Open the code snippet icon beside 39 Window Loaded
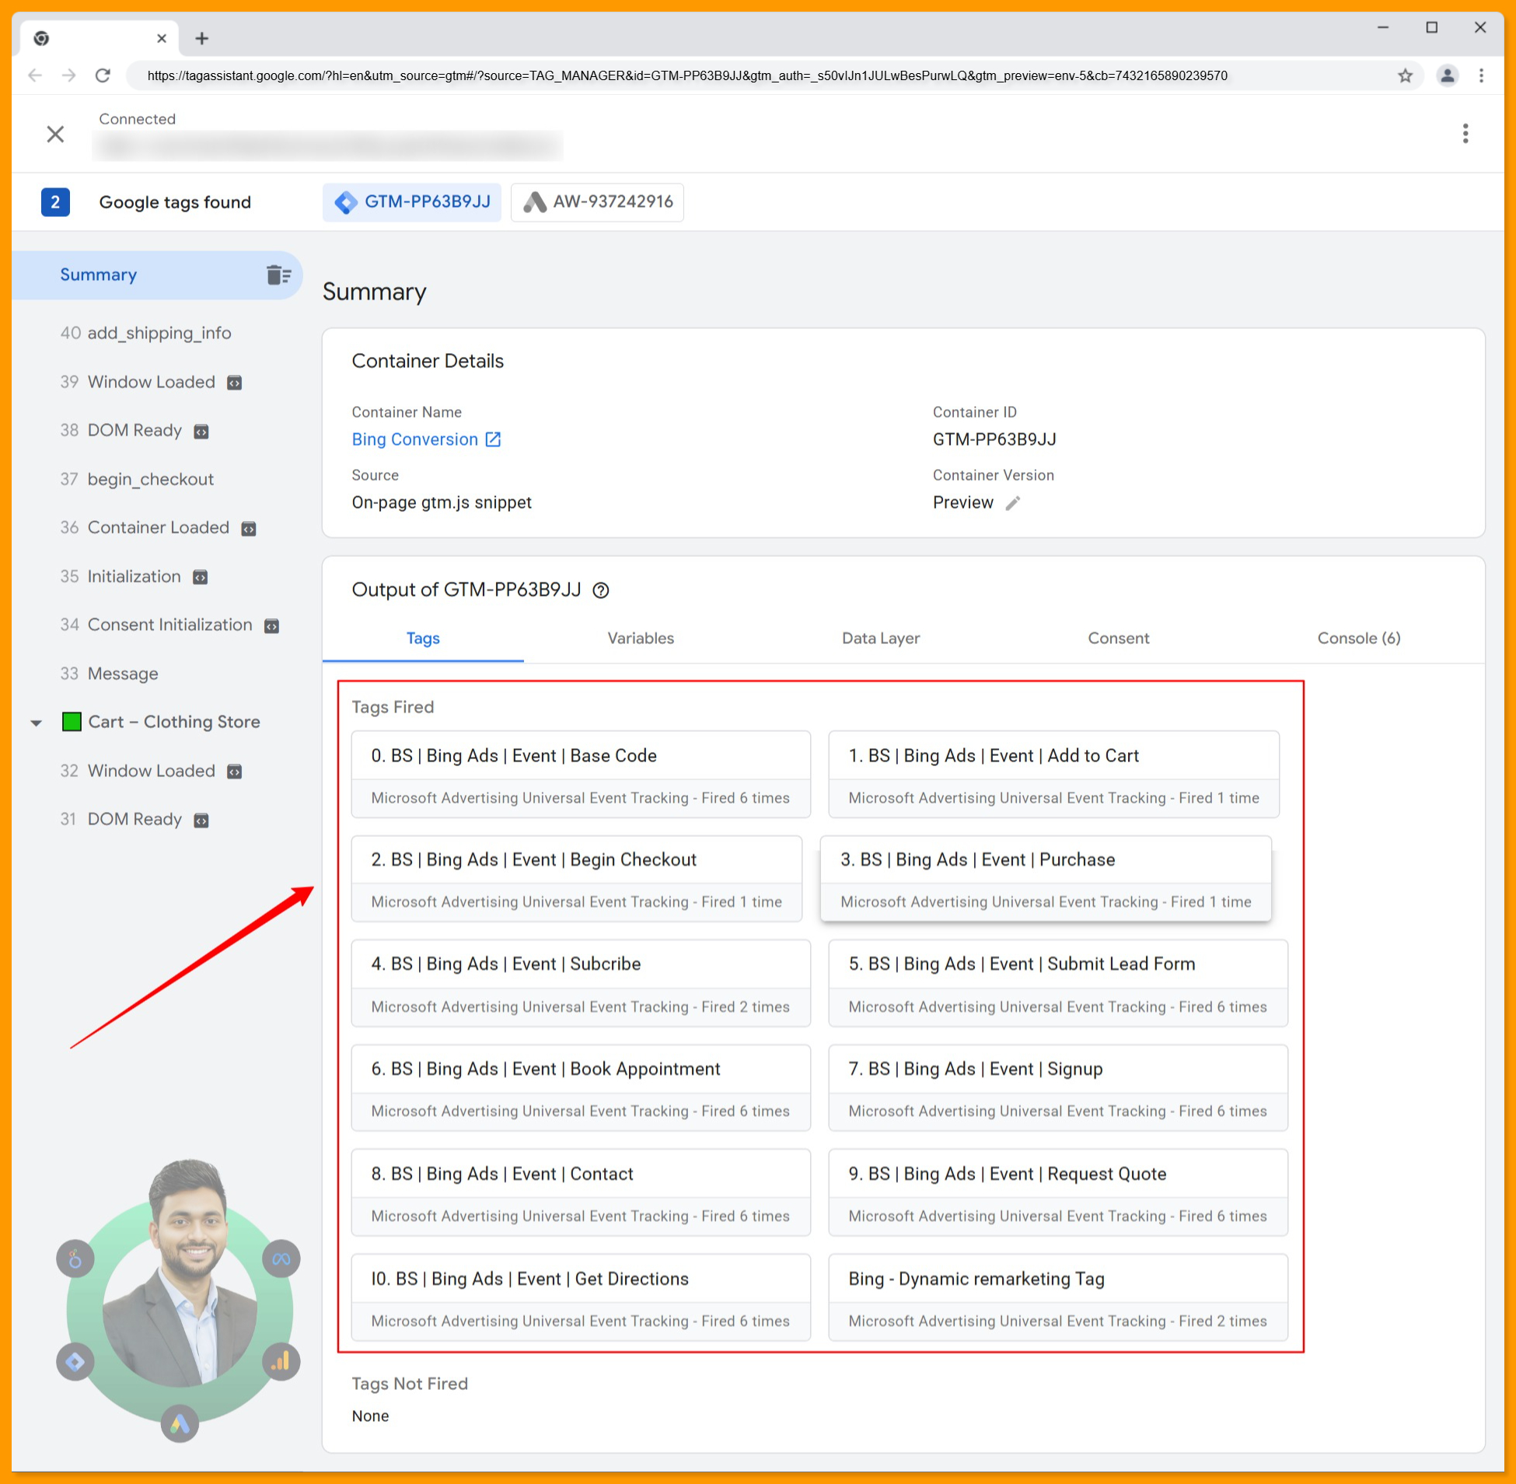This screenshot has height=1484, width=1516. [x=234, y=383]
